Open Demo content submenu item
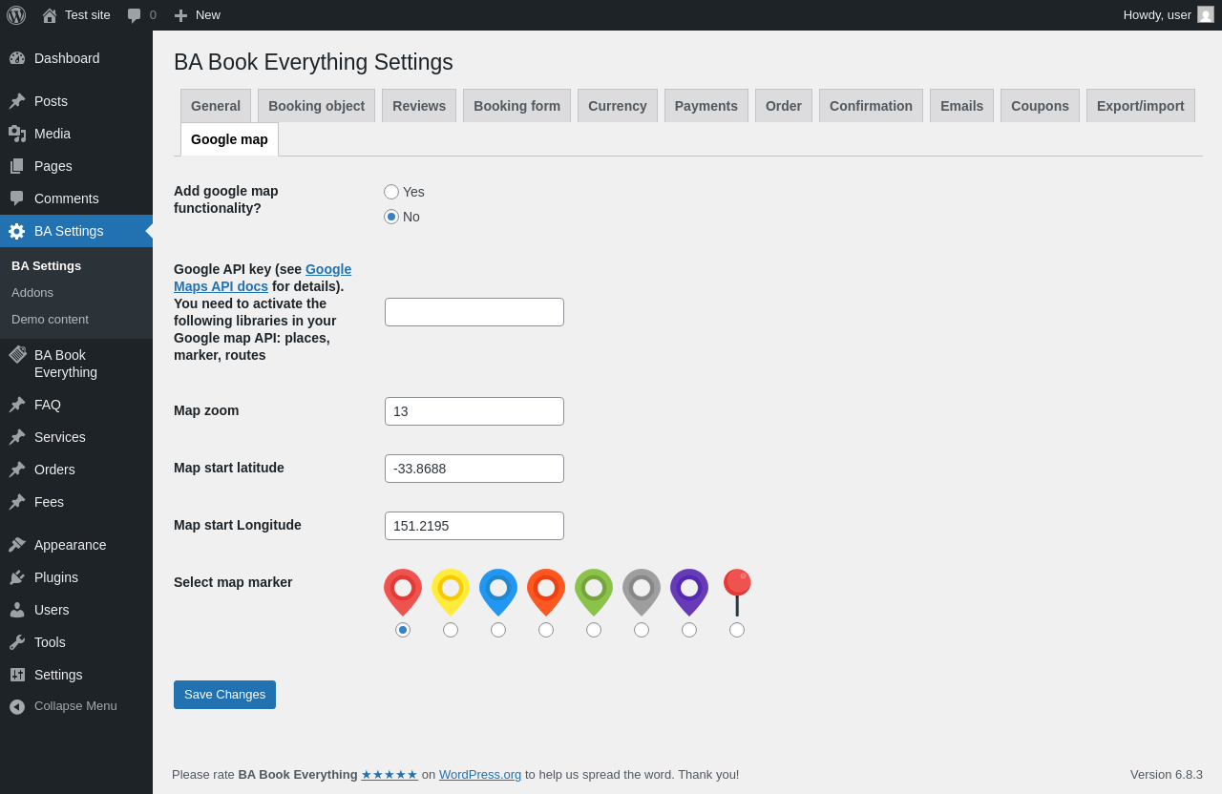Screen dimensions: 1222x794 [50, 320]
